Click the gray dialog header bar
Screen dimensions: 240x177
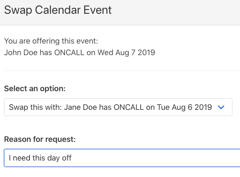(120, 12)
